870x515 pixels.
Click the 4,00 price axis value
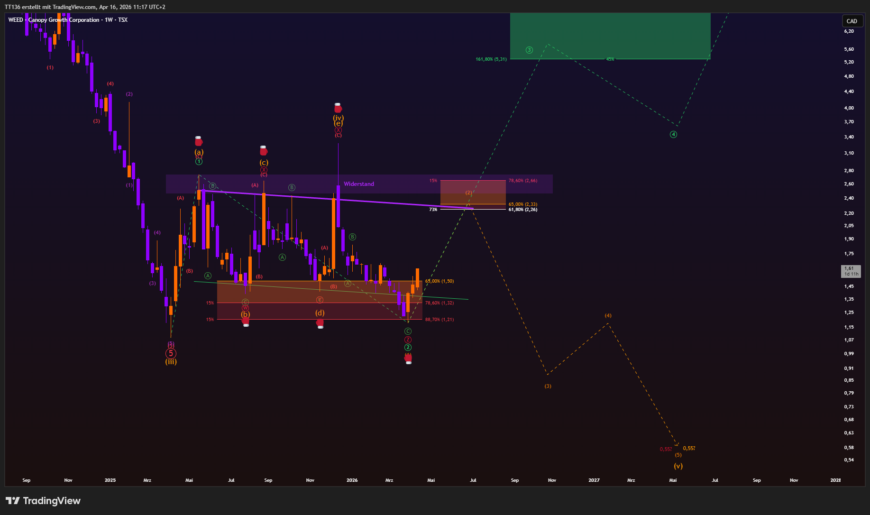pyautogui.click(x=849, y=108)
